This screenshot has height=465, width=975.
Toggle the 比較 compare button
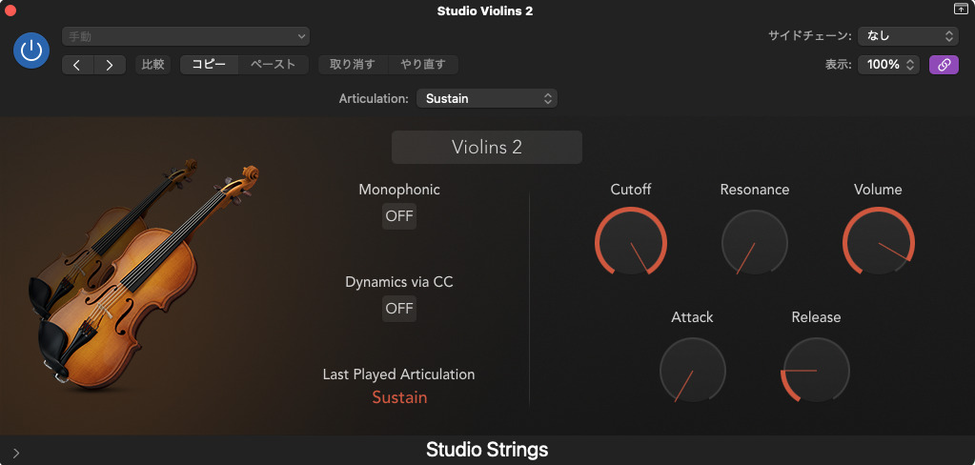coord(152,65)
